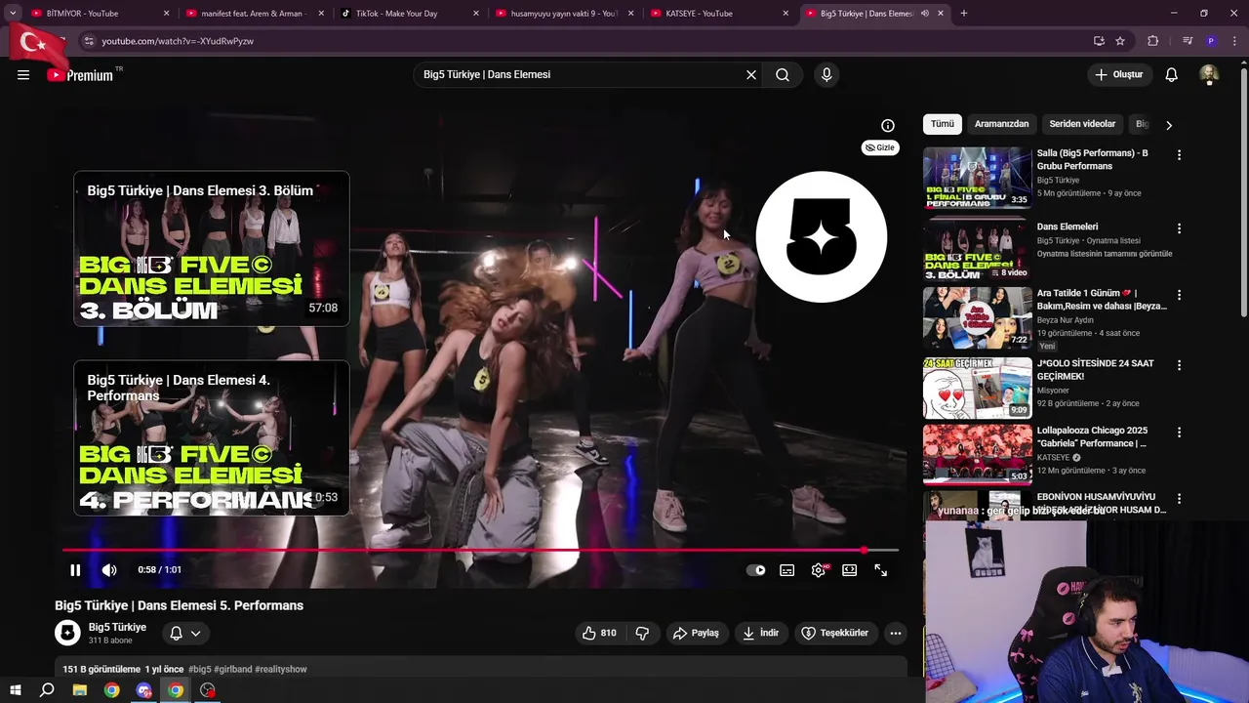Open the Big5 Türkiye channel avatar
The height and width of the screenshot is (703, 1249).
coord(67,633)
